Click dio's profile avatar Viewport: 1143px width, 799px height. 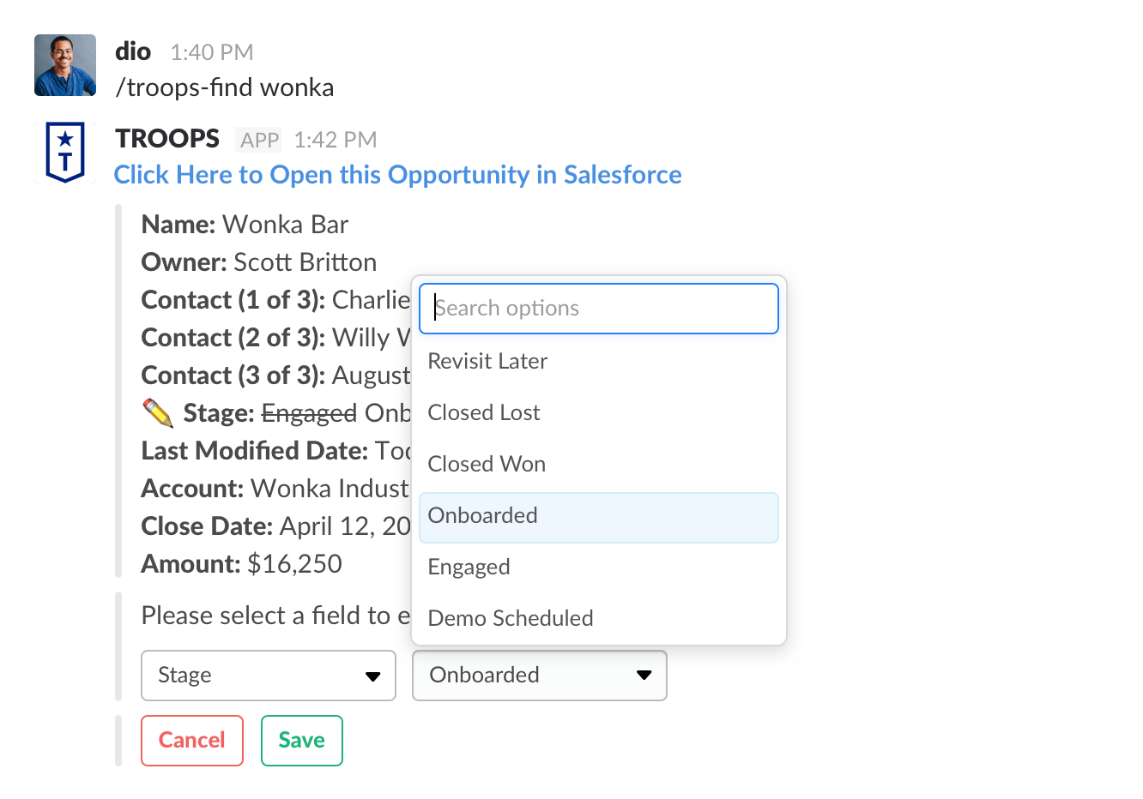tap(64, 64)
